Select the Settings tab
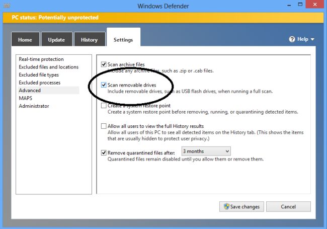 pos(123,38)
